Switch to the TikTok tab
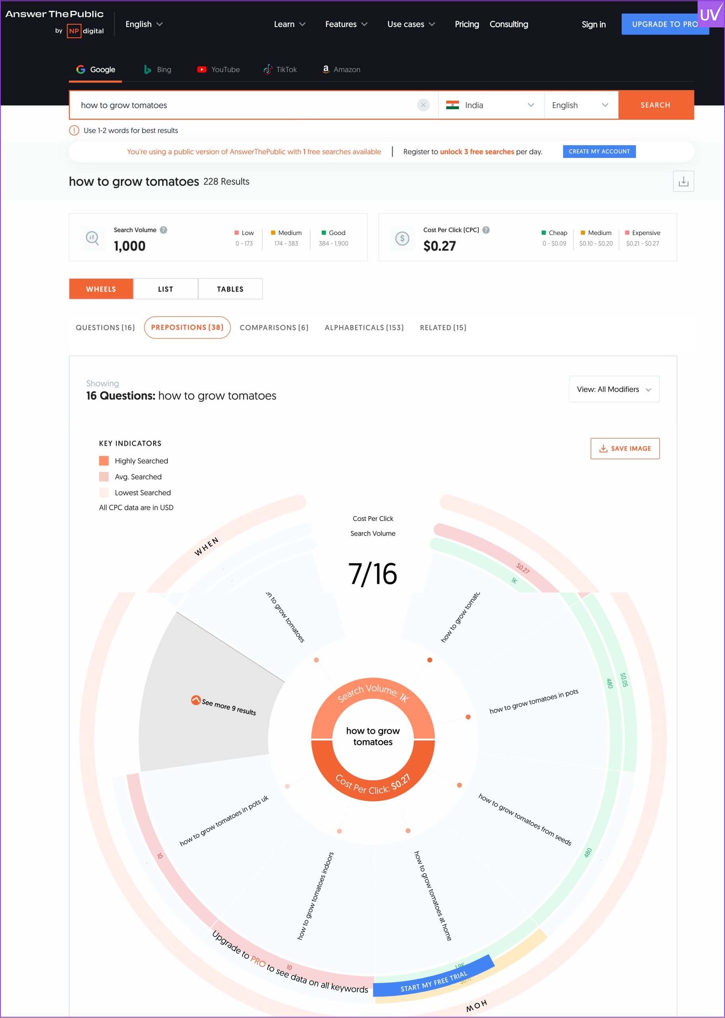 pyautogui.click(x=280, y=69)
